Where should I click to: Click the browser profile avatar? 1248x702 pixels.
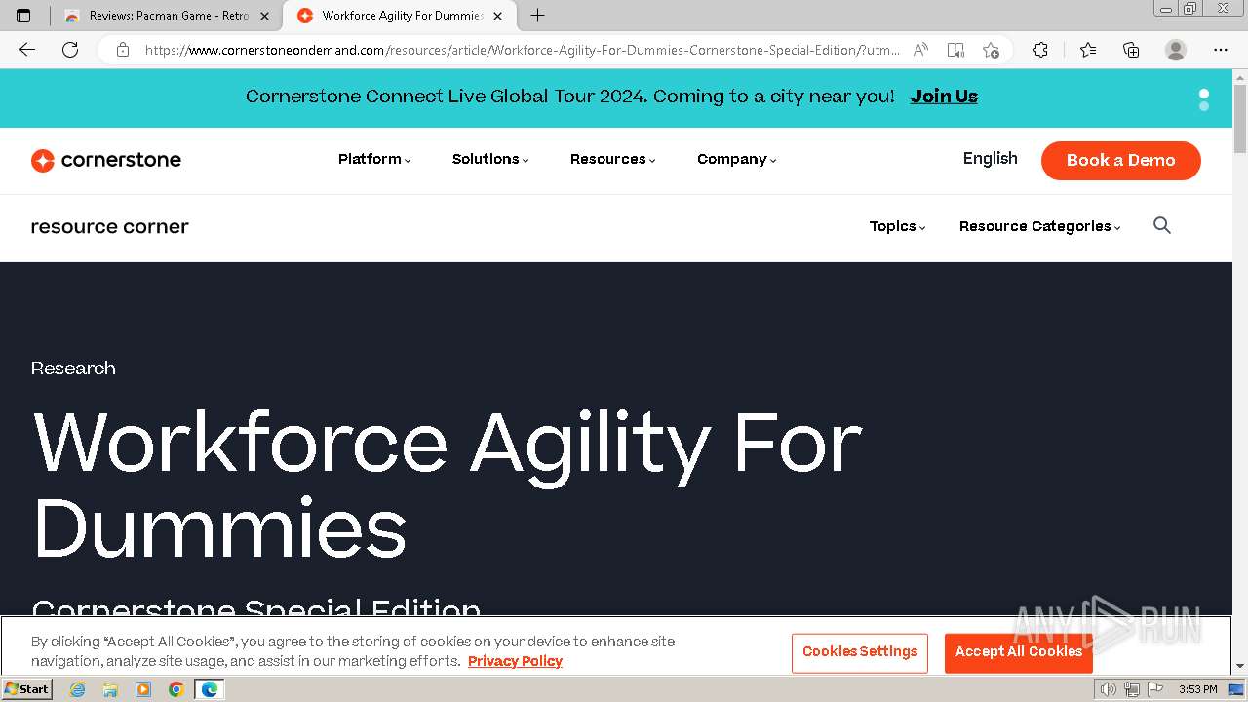point(1176,50)
